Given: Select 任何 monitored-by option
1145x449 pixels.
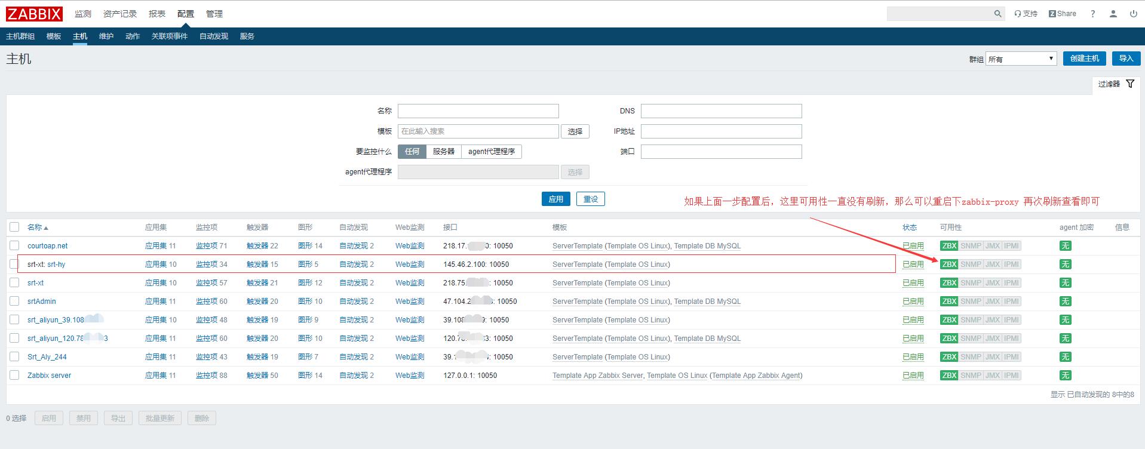Looking at the screenshot, I should [x=412, y=152].
